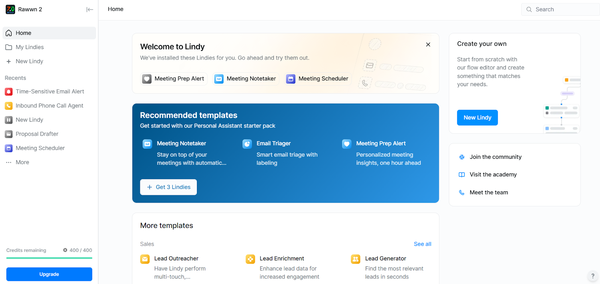
Task: Open Proposal Drafter recent item
Action: point(49,134)
